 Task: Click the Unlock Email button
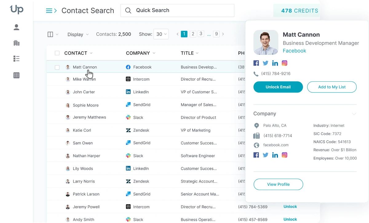click(278, 87)
